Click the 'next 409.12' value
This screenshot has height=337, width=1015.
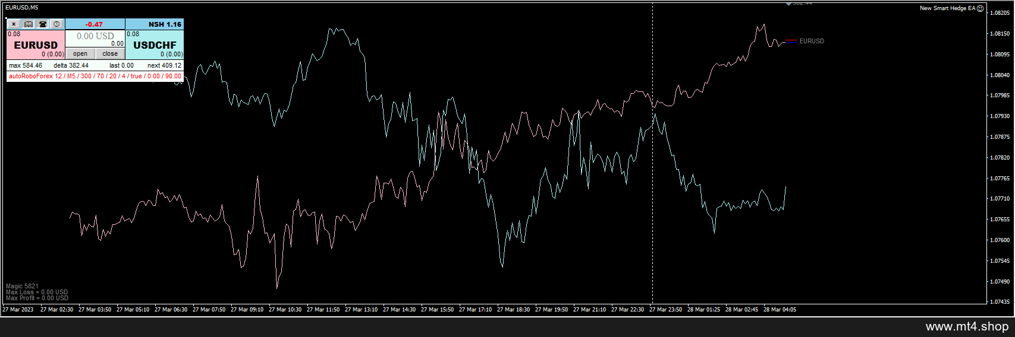click(164, 65)
